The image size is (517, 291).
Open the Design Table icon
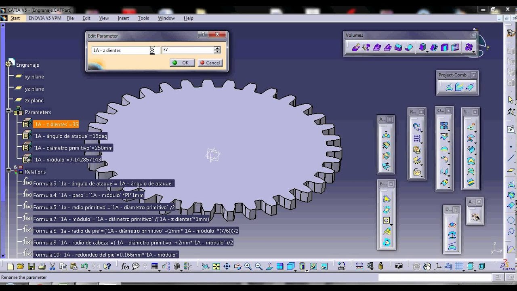coord(154,266)
